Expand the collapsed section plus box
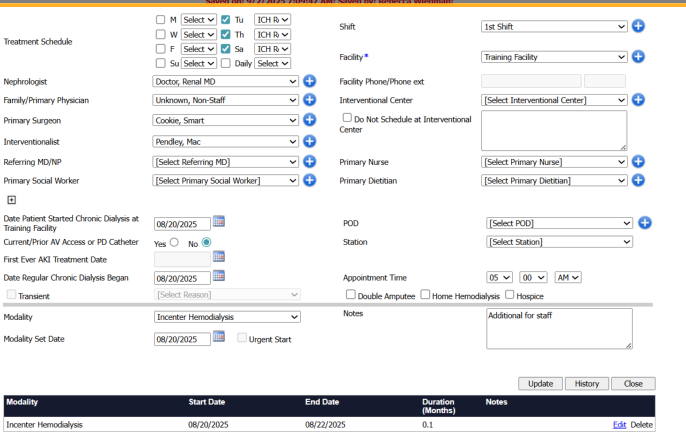 coord(12,200)
